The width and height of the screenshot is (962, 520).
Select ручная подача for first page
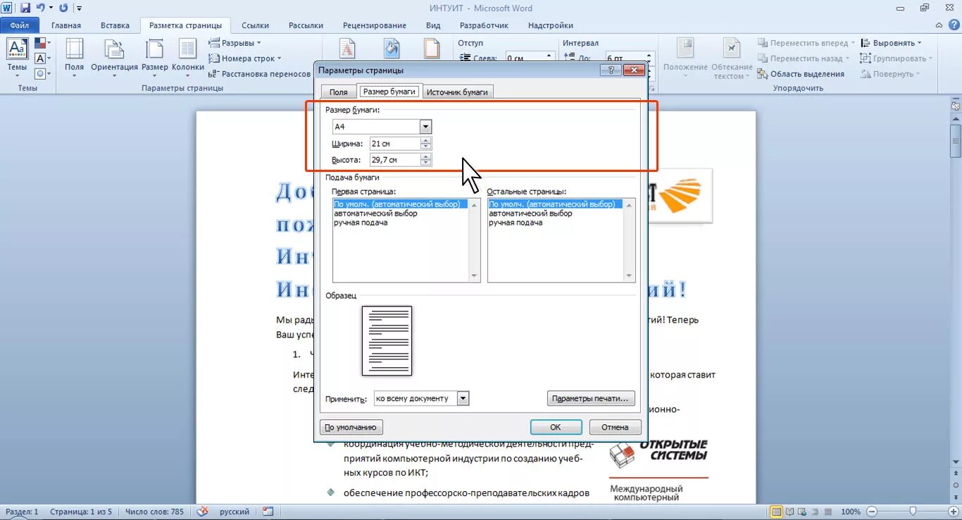(x=361, y=223)
